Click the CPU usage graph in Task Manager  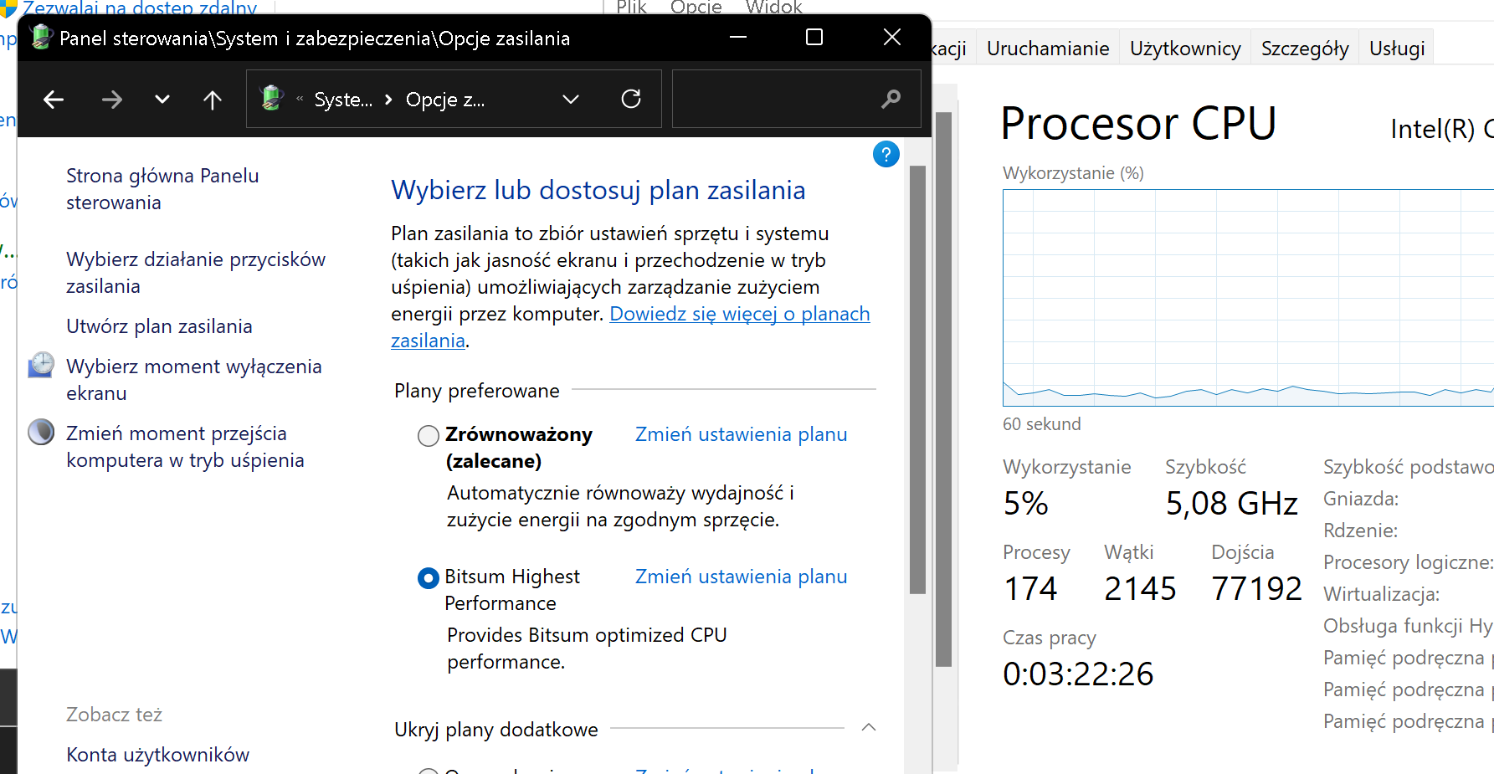tap(1248, 298)
